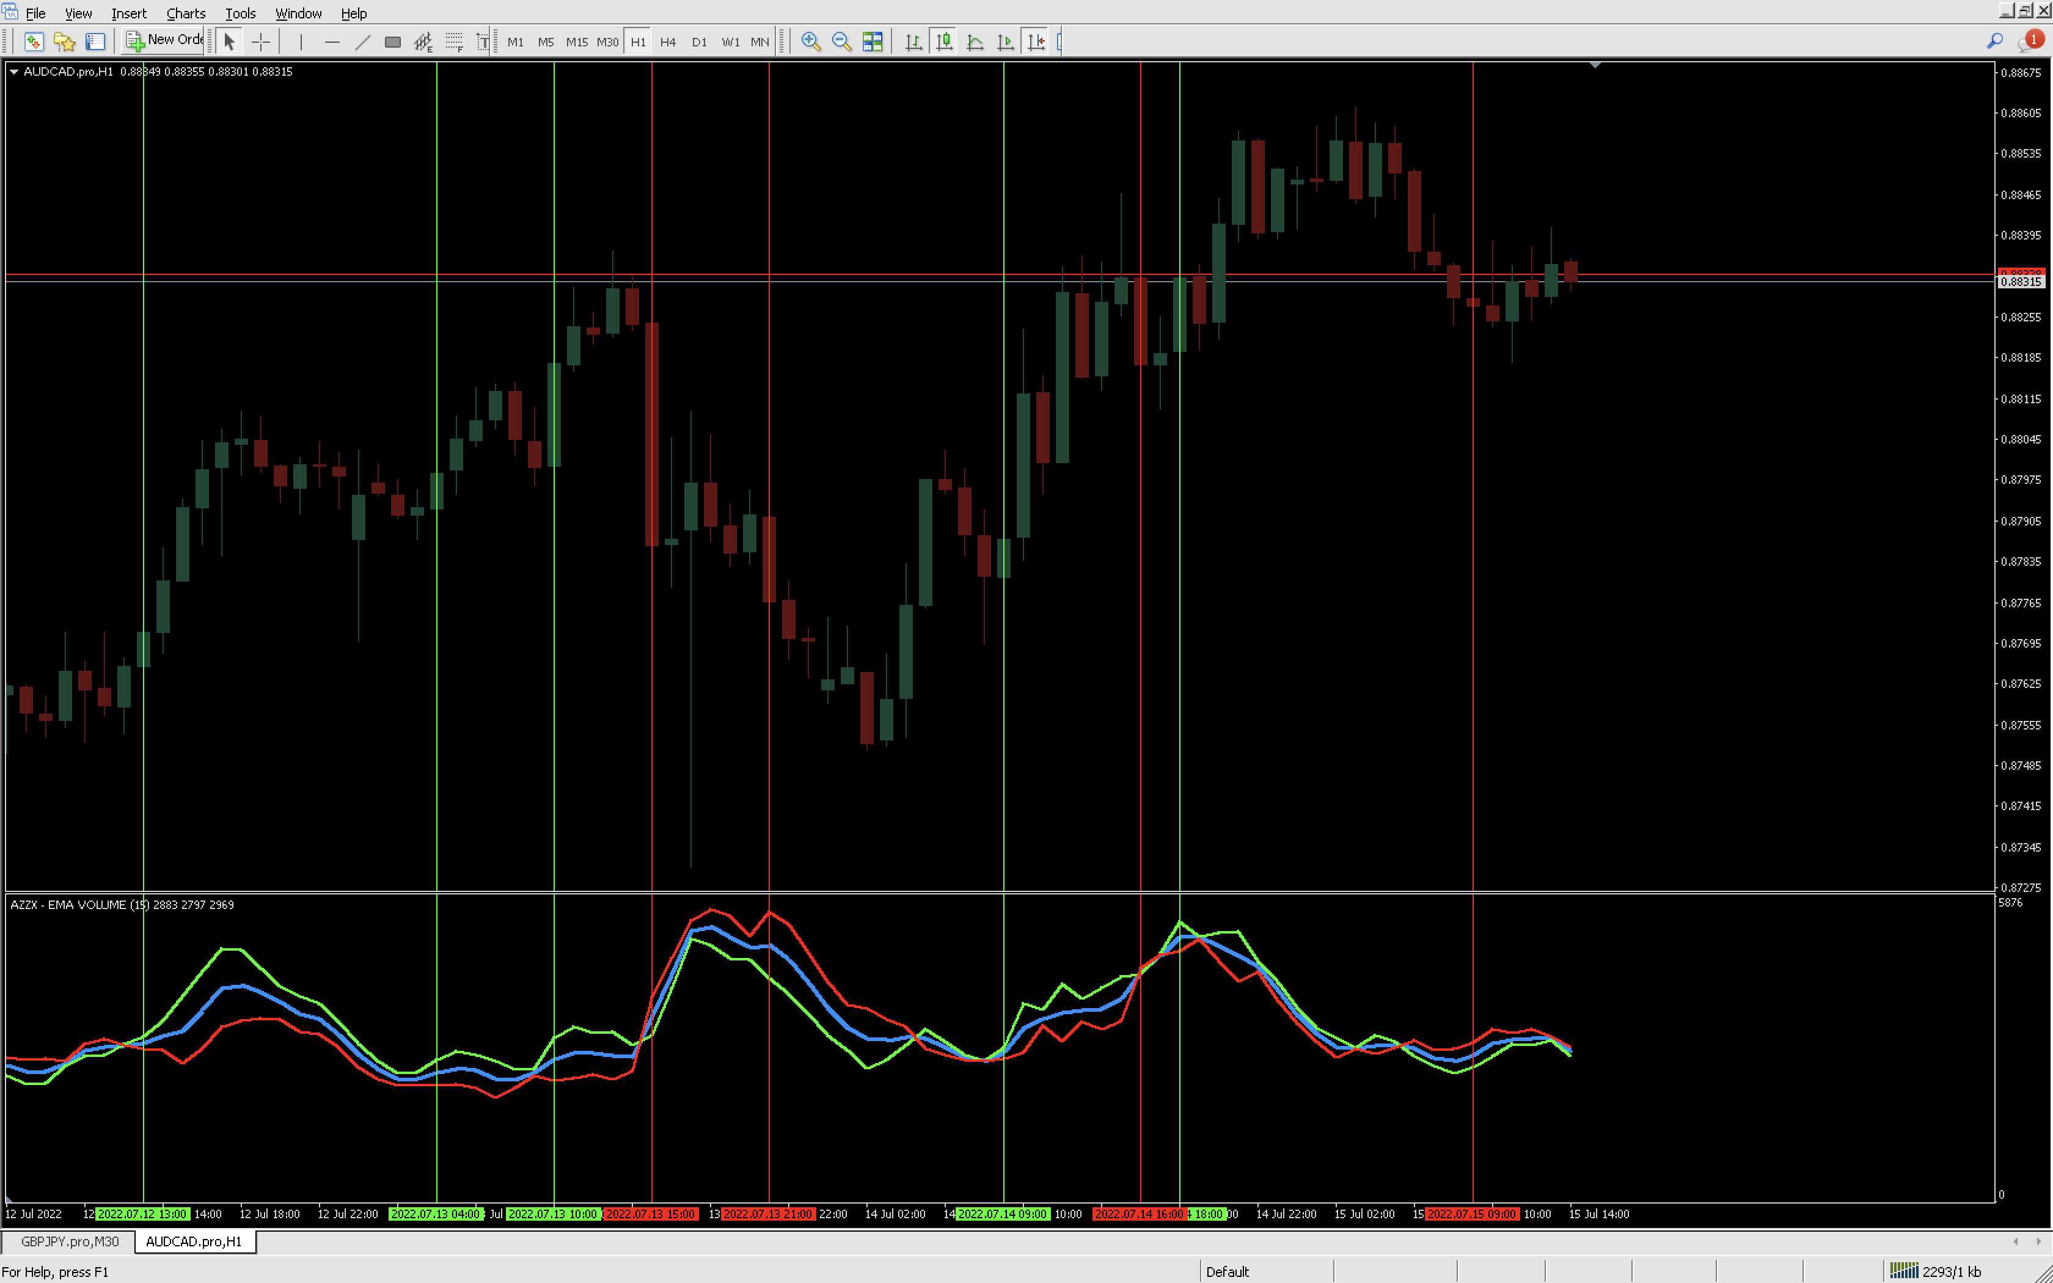
Task: Click the Zoom Out magnifier icon
Action: 841,42
